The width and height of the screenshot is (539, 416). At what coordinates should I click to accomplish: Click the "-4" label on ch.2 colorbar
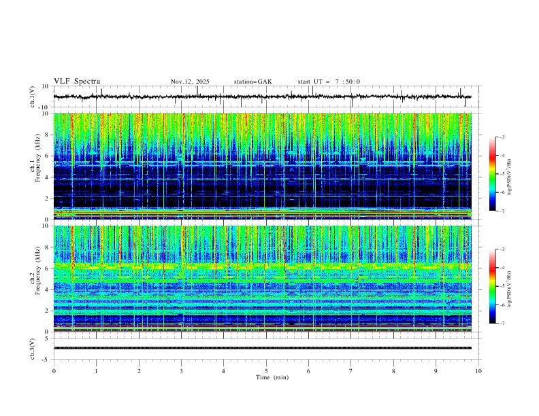502,268
